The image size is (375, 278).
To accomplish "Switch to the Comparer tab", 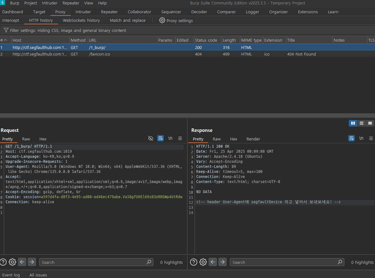I will point(226,12).
